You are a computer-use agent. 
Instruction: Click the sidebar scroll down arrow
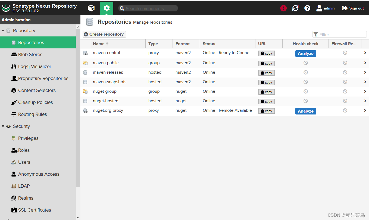tap(78, 218)
